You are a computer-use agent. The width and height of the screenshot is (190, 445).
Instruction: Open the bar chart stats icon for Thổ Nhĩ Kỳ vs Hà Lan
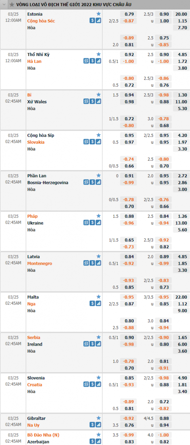click(x=99, y=61)
